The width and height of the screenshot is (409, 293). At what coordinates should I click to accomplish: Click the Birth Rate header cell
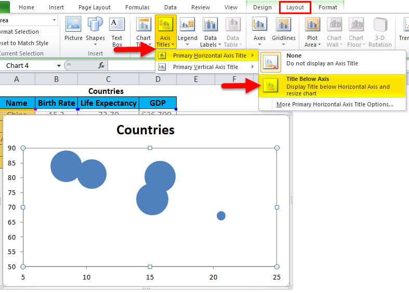[x=56, y=103]
